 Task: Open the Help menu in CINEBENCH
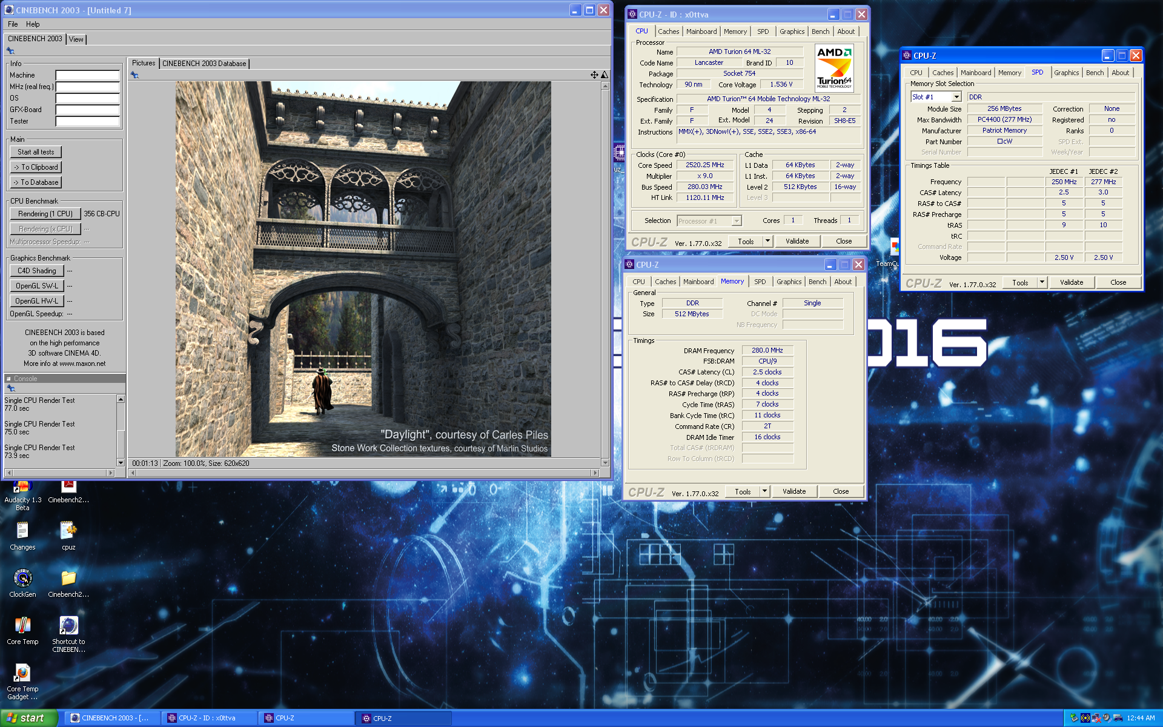[x=33, y=24]
